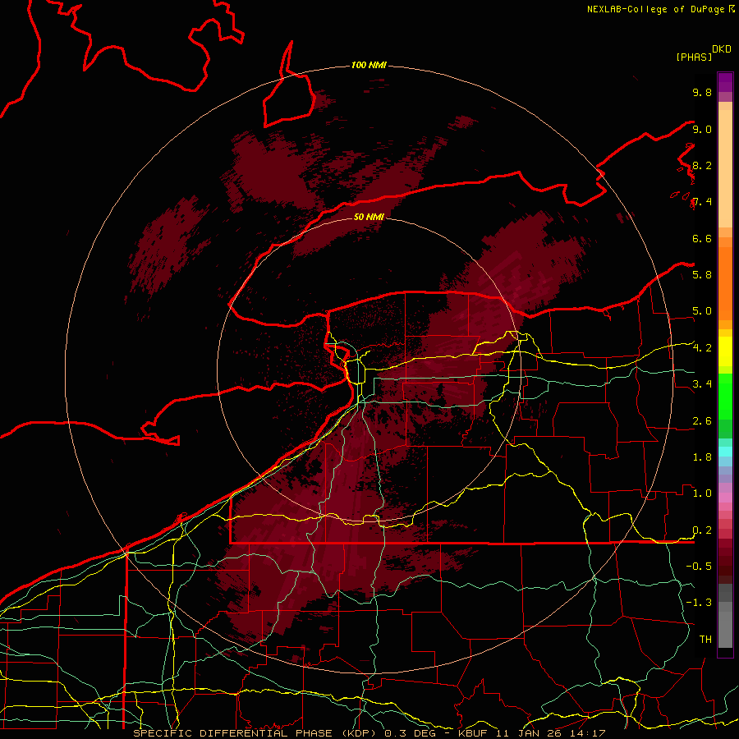Click the cyan band of the color bar

click(725, 452)
